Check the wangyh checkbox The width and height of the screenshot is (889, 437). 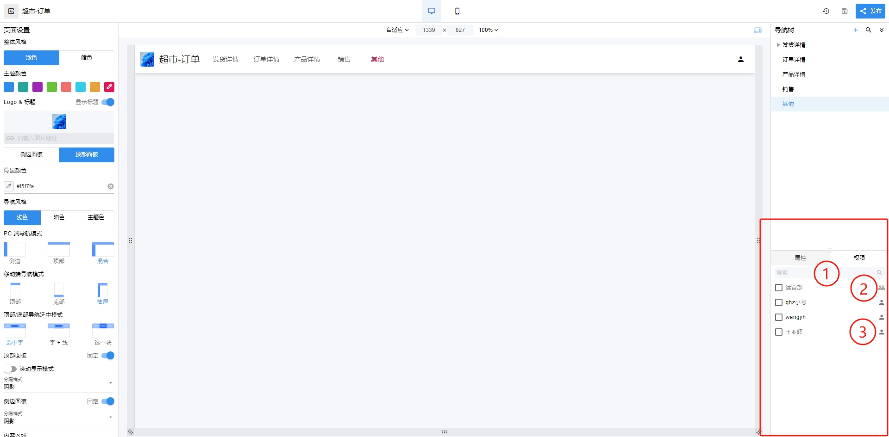click(779, 317)
